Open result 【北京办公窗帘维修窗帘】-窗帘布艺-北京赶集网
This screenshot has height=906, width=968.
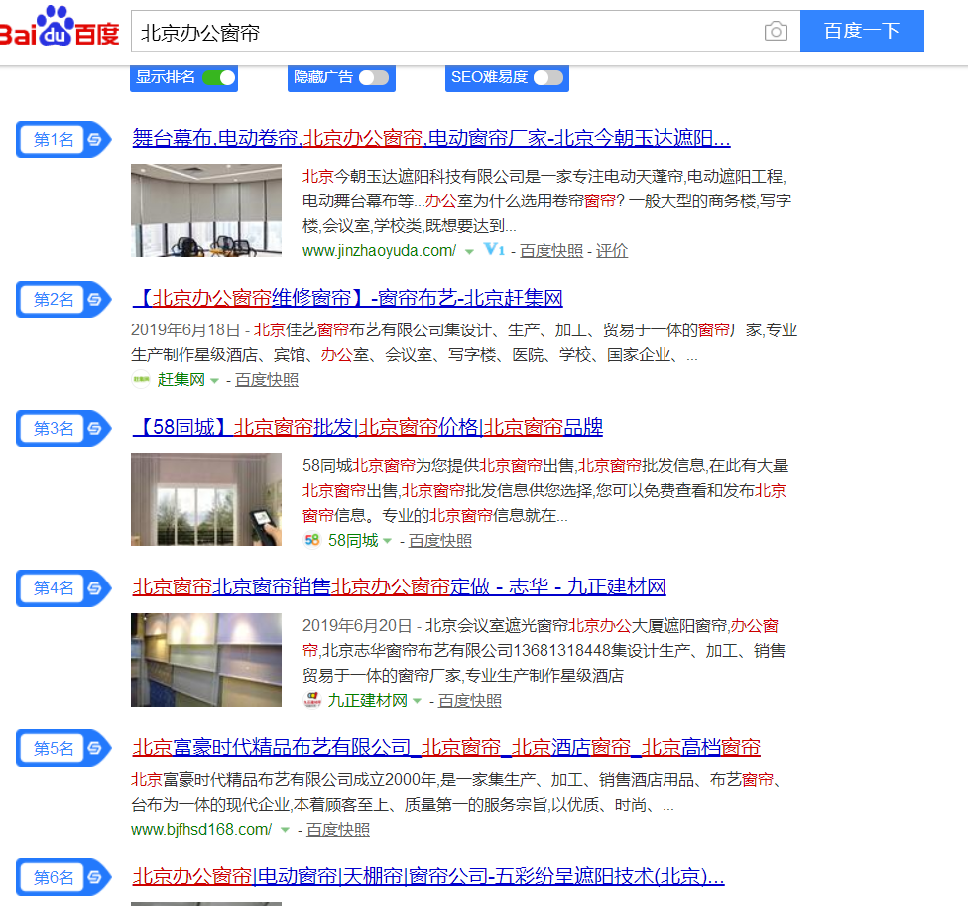[347, 298]
